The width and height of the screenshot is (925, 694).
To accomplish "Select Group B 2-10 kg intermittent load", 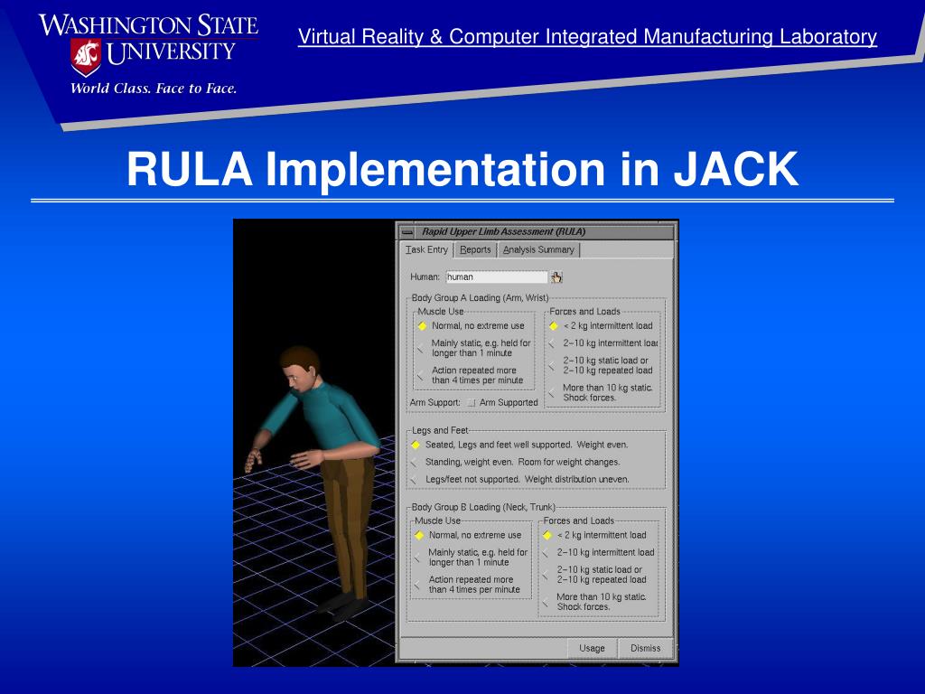I will [x=598, y=552].
